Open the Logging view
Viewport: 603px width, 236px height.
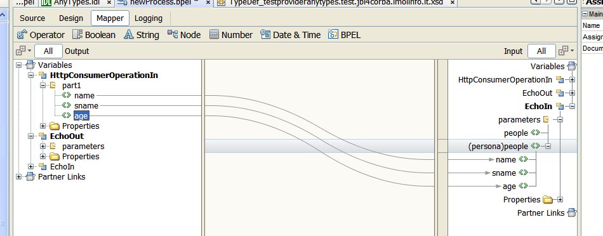point(149,18)
